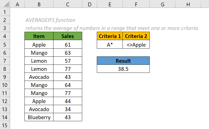This screenshot has width=209, height=129.
Task: Select the Sales value 34 cell
Action: [68, 109]
